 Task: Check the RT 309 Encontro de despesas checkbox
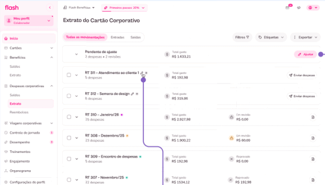(69, 159)
